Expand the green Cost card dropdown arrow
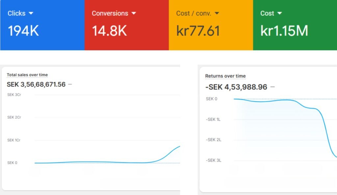The height and width of the screenshot is (195, 337). pos(280,13)
